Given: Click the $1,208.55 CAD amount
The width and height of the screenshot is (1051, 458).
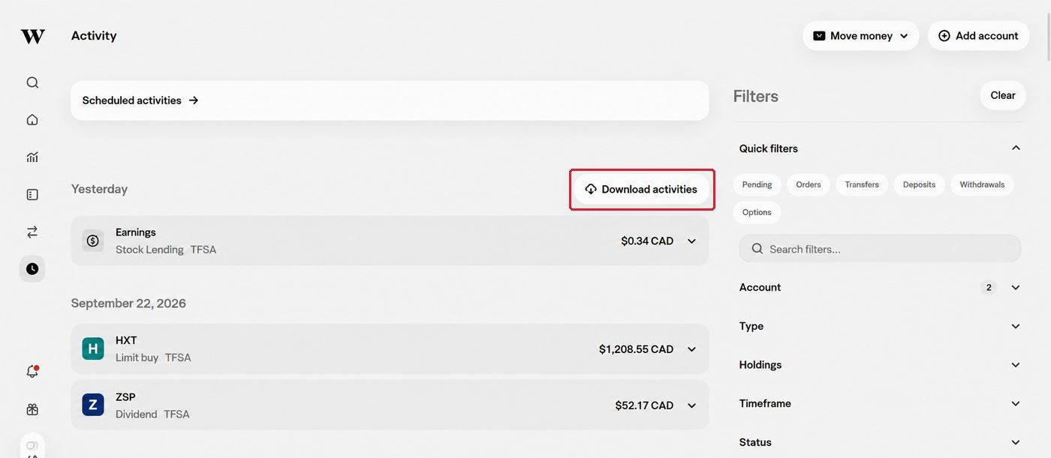Looking at the screenshot, I should click(636, 349).
